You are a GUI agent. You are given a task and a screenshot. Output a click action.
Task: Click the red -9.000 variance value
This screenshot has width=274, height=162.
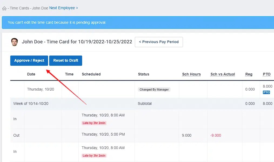(x=215, y=135)
